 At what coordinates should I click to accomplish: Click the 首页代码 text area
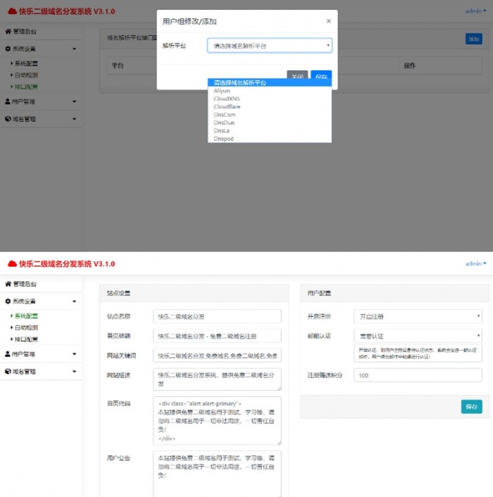[x=217, y=420]
